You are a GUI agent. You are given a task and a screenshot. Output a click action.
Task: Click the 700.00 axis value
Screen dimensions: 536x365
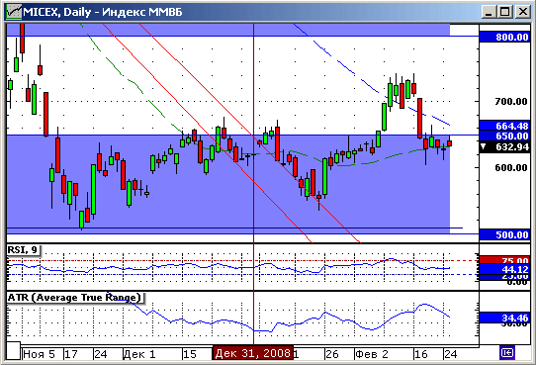(x=511, y=102)
